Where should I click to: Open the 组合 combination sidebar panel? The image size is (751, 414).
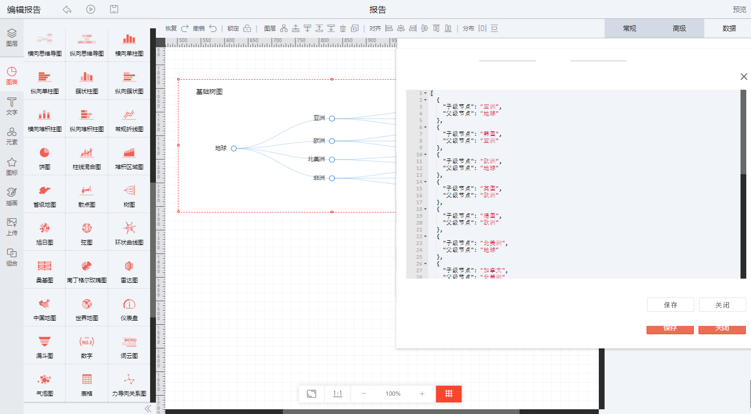[12, 257]
